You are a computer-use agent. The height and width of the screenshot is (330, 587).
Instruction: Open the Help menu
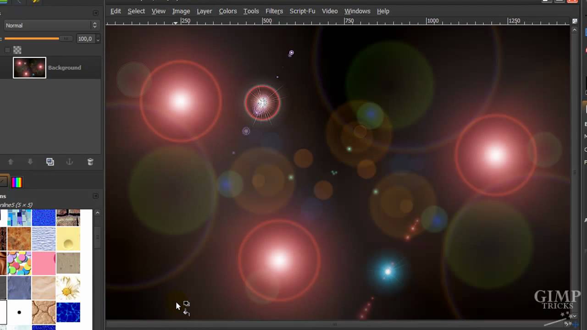pos(383,11)
